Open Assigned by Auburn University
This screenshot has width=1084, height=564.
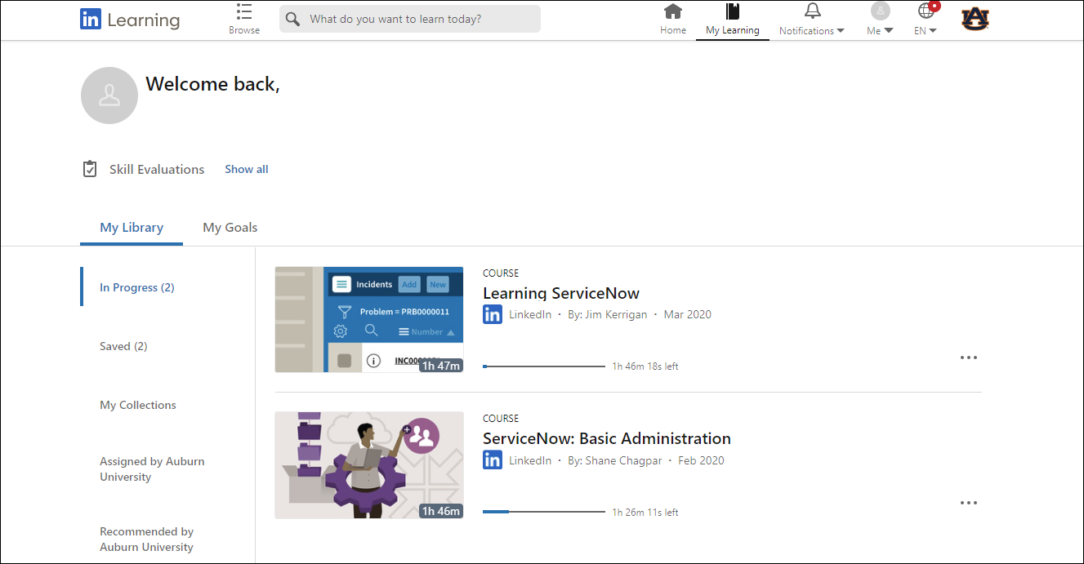click(x=152, y=469)
